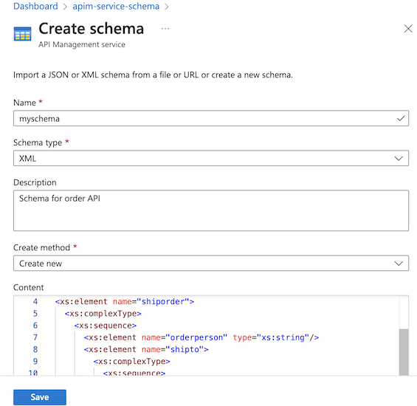Click the Create method dropdown arrow

[x=399, y=264]
